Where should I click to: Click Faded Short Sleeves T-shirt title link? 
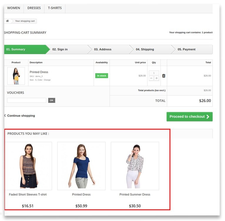pos(28,195)
